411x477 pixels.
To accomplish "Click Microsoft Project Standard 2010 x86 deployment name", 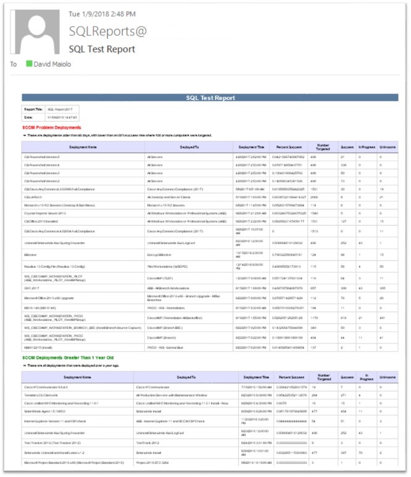I will click(74, 463).
